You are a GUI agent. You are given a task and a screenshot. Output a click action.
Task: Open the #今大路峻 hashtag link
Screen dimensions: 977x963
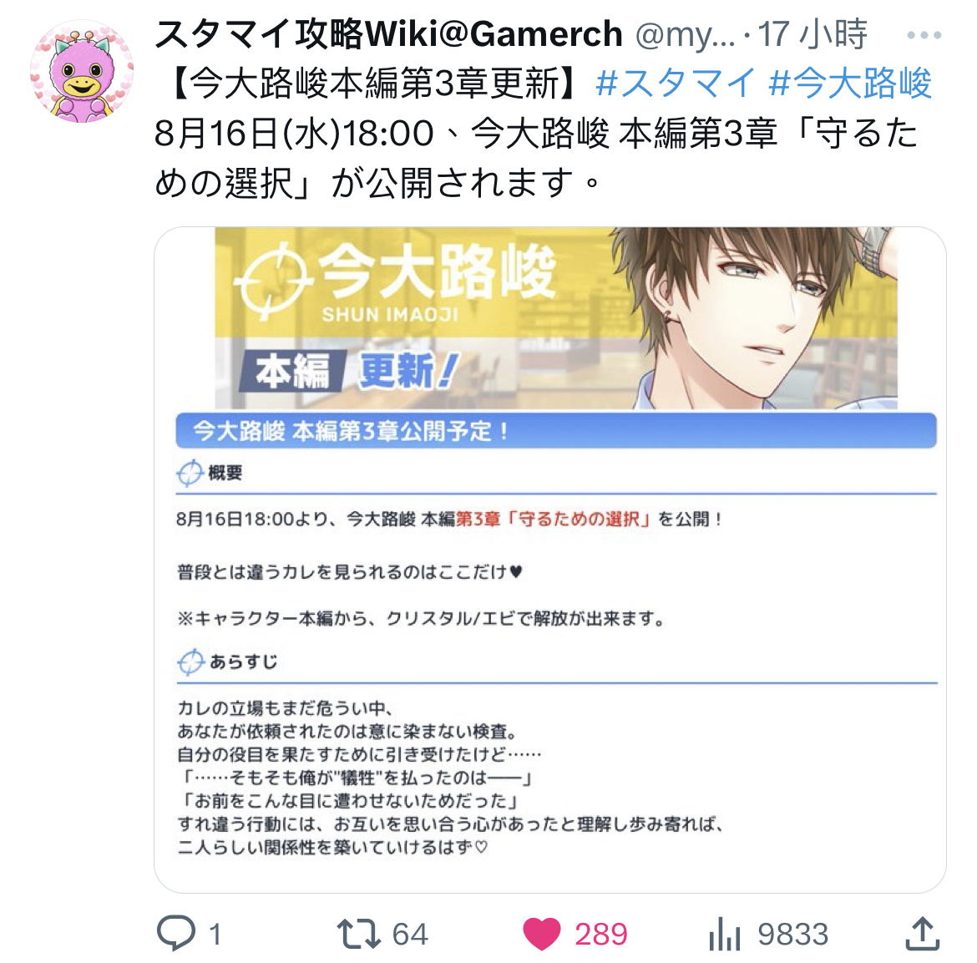click(851, 84)
